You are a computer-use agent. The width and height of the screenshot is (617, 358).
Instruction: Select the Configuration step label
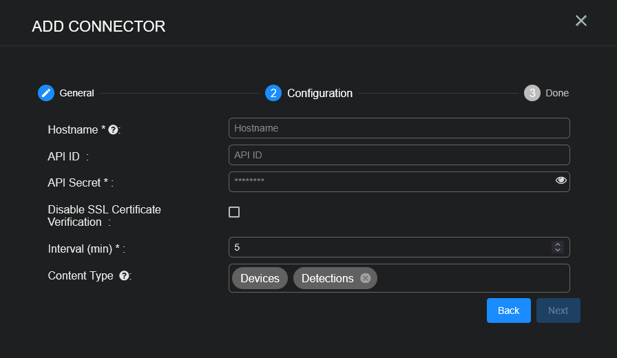click(x=320, y=93)
